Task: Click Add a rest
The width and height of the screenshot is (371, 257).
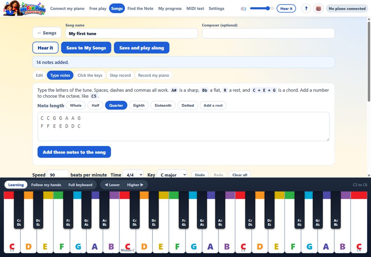Action: (213, 105)
